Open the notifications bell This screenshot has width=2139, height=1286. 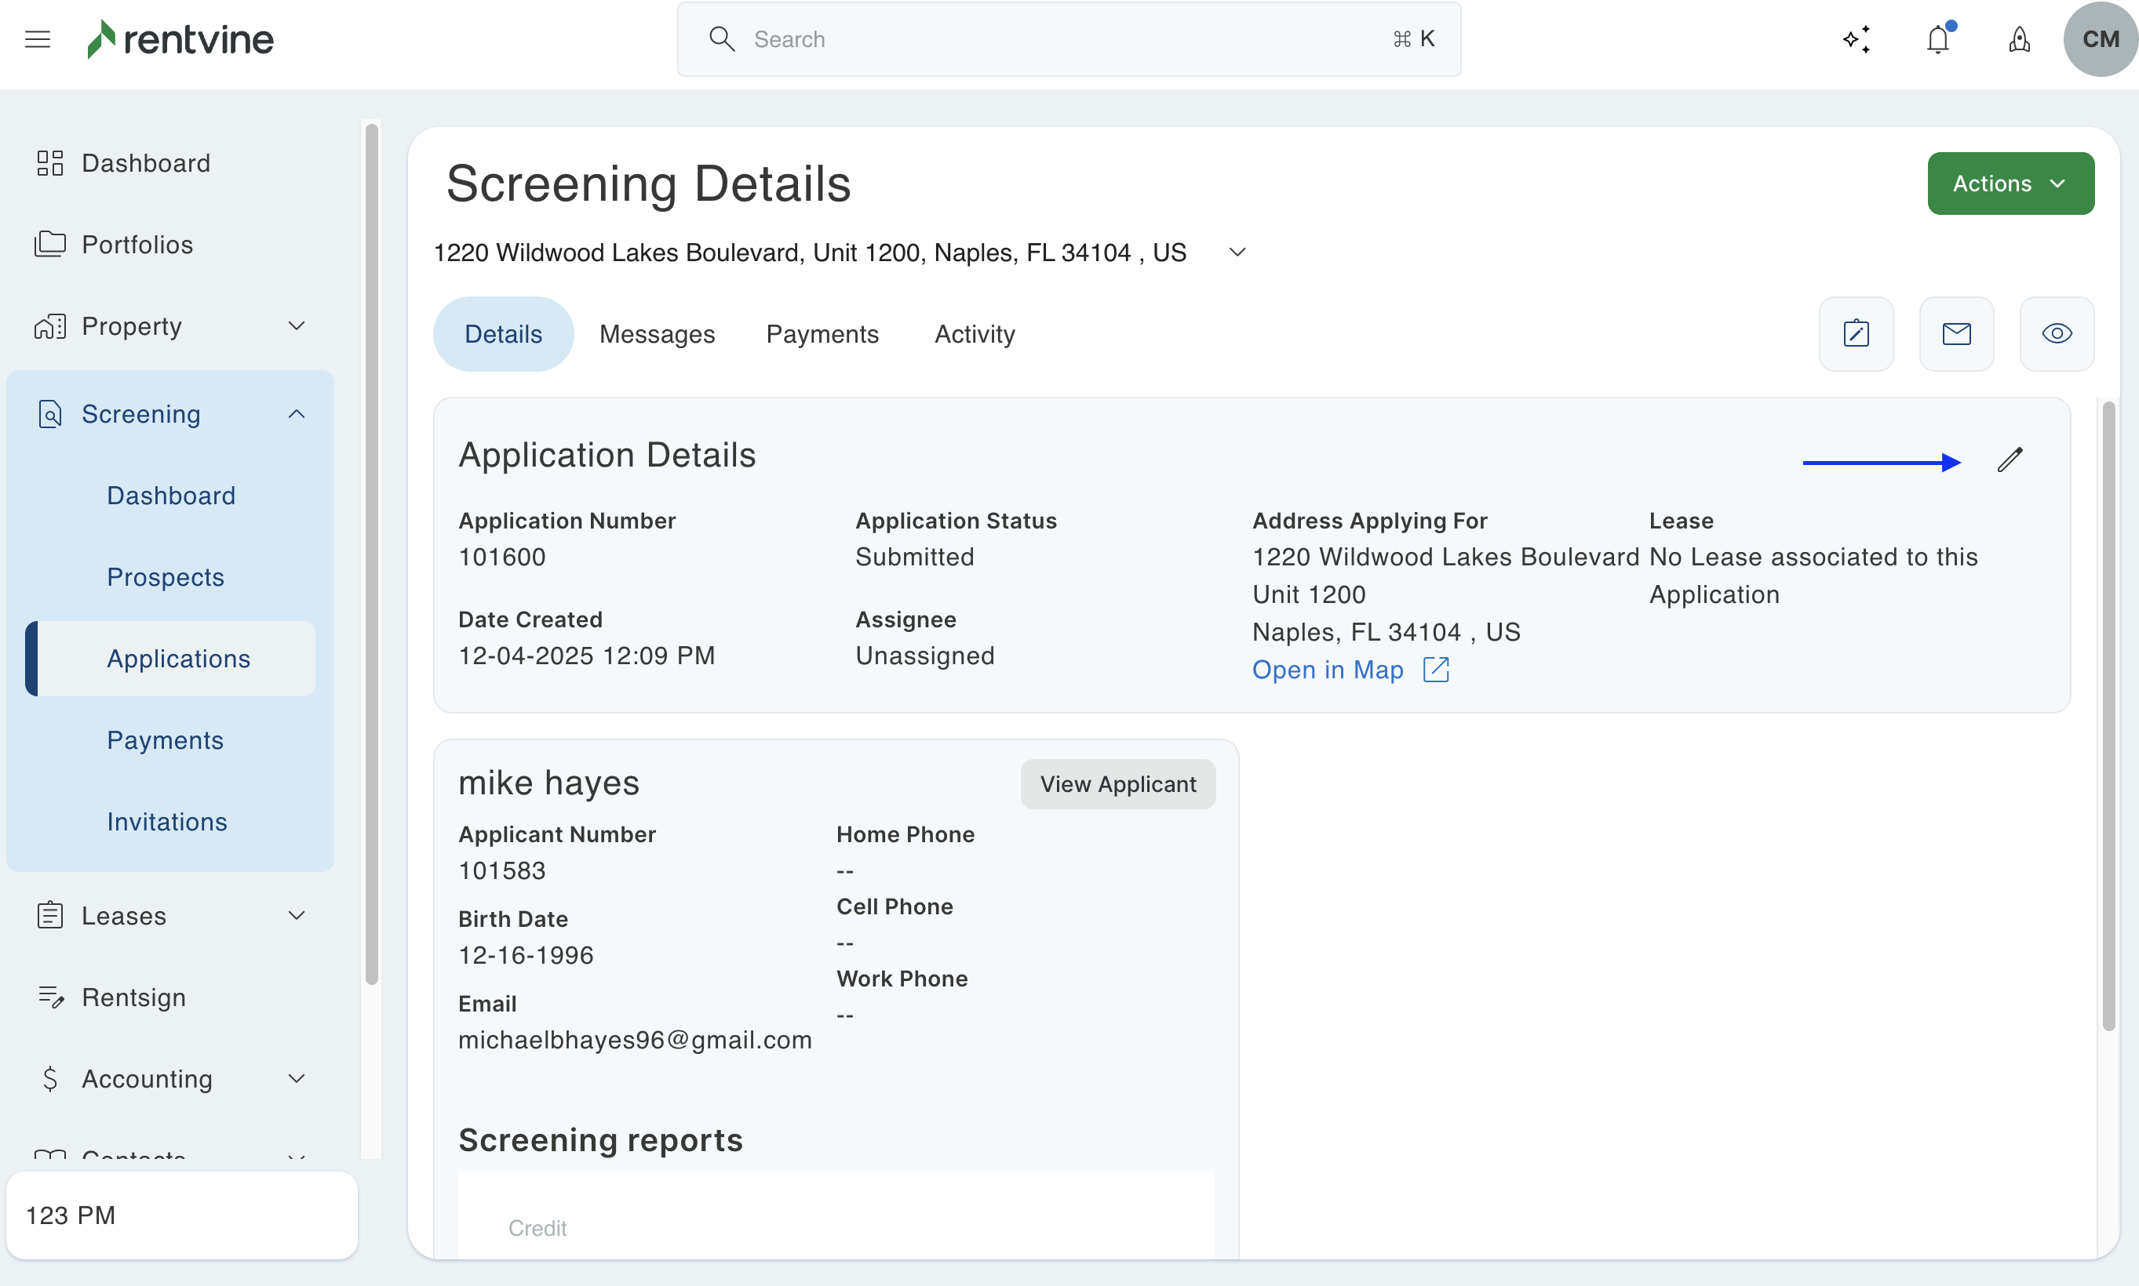coord(1938,39)
